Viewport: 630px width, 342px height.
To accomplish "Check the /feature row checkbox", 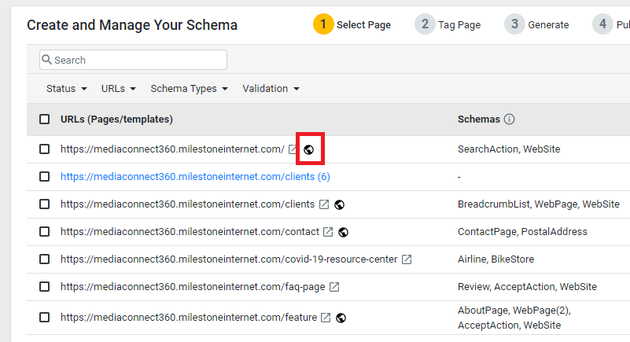I will click(45, 318).
